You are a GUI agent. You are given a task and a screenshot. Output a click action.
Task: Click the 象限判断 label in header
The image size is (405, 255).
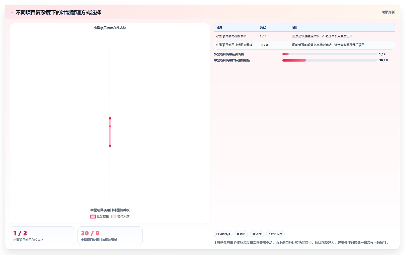(388, 12)
